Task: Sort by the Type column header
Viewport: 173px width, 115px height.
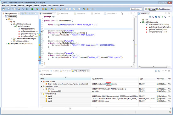Action: click(148, 79)
